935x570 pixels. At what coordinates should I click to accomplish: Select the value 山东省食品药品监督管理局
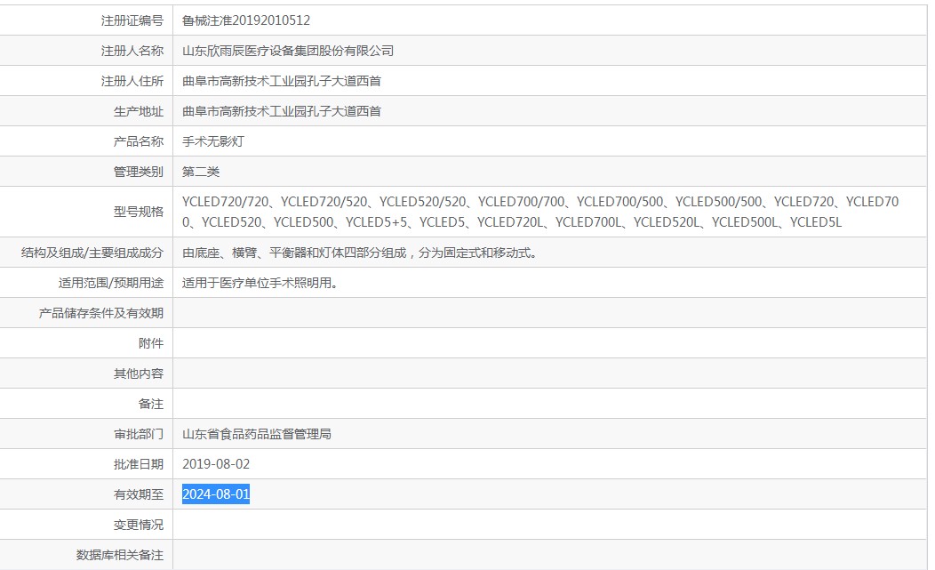click(x=256, y=434)
